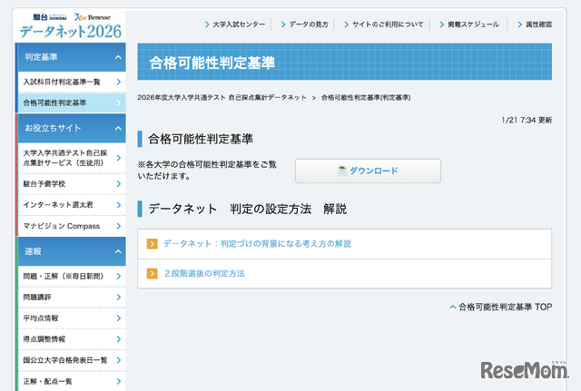
Task: Open 平均点情報 sidebar item
Action: point(72,318)
